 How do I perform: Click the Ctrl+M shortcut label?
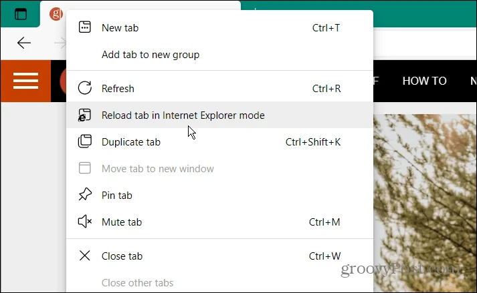[324, 222]
